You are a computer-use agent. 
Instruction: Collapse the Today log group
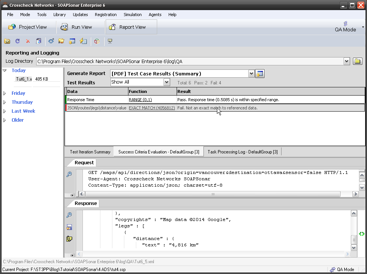pyautogui.click(x=4, y=71)
